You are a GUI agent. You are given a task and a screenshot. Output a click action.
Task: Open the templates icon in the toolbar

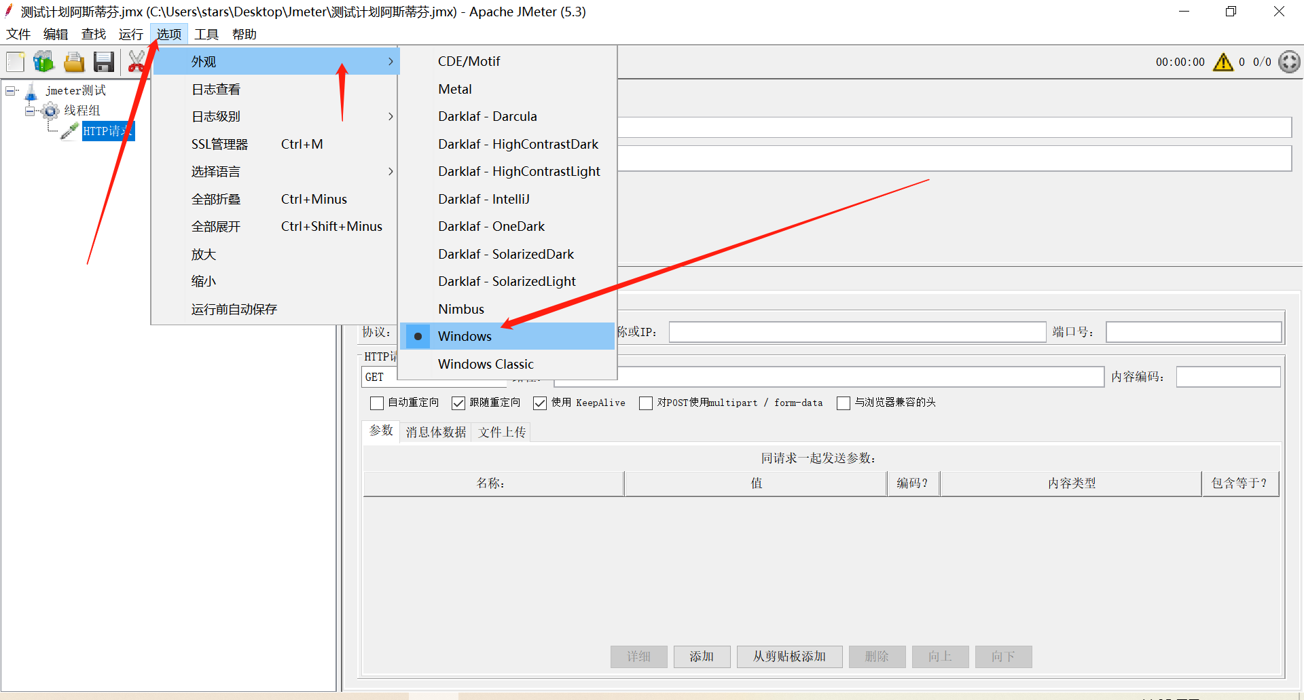[43, 62]
